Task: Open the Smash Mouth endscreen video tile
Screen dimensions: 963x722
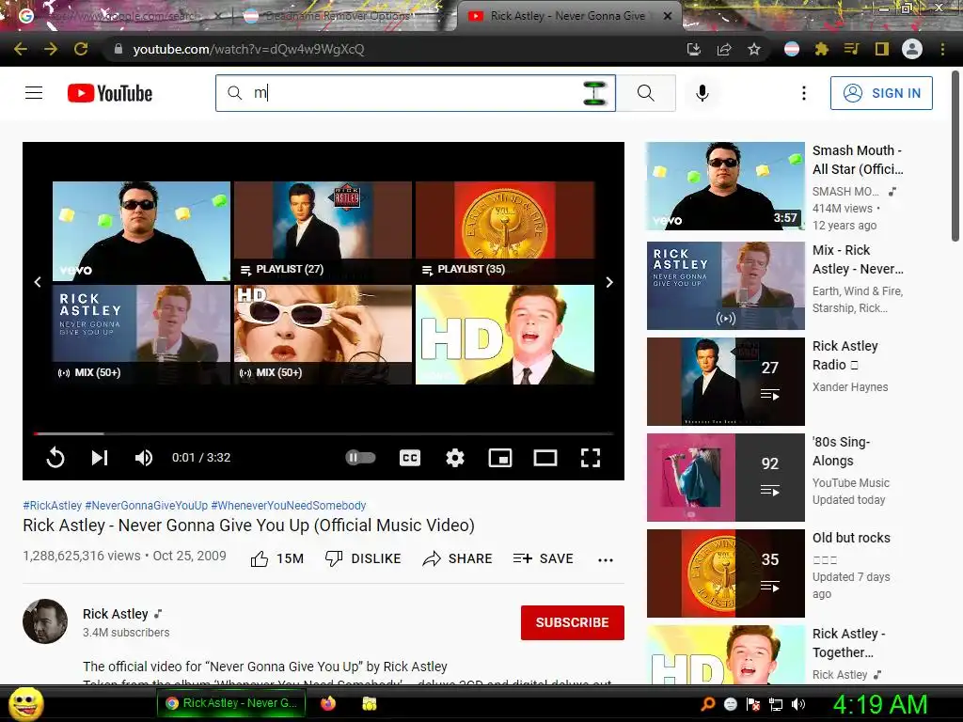Action: coord(141,231)
